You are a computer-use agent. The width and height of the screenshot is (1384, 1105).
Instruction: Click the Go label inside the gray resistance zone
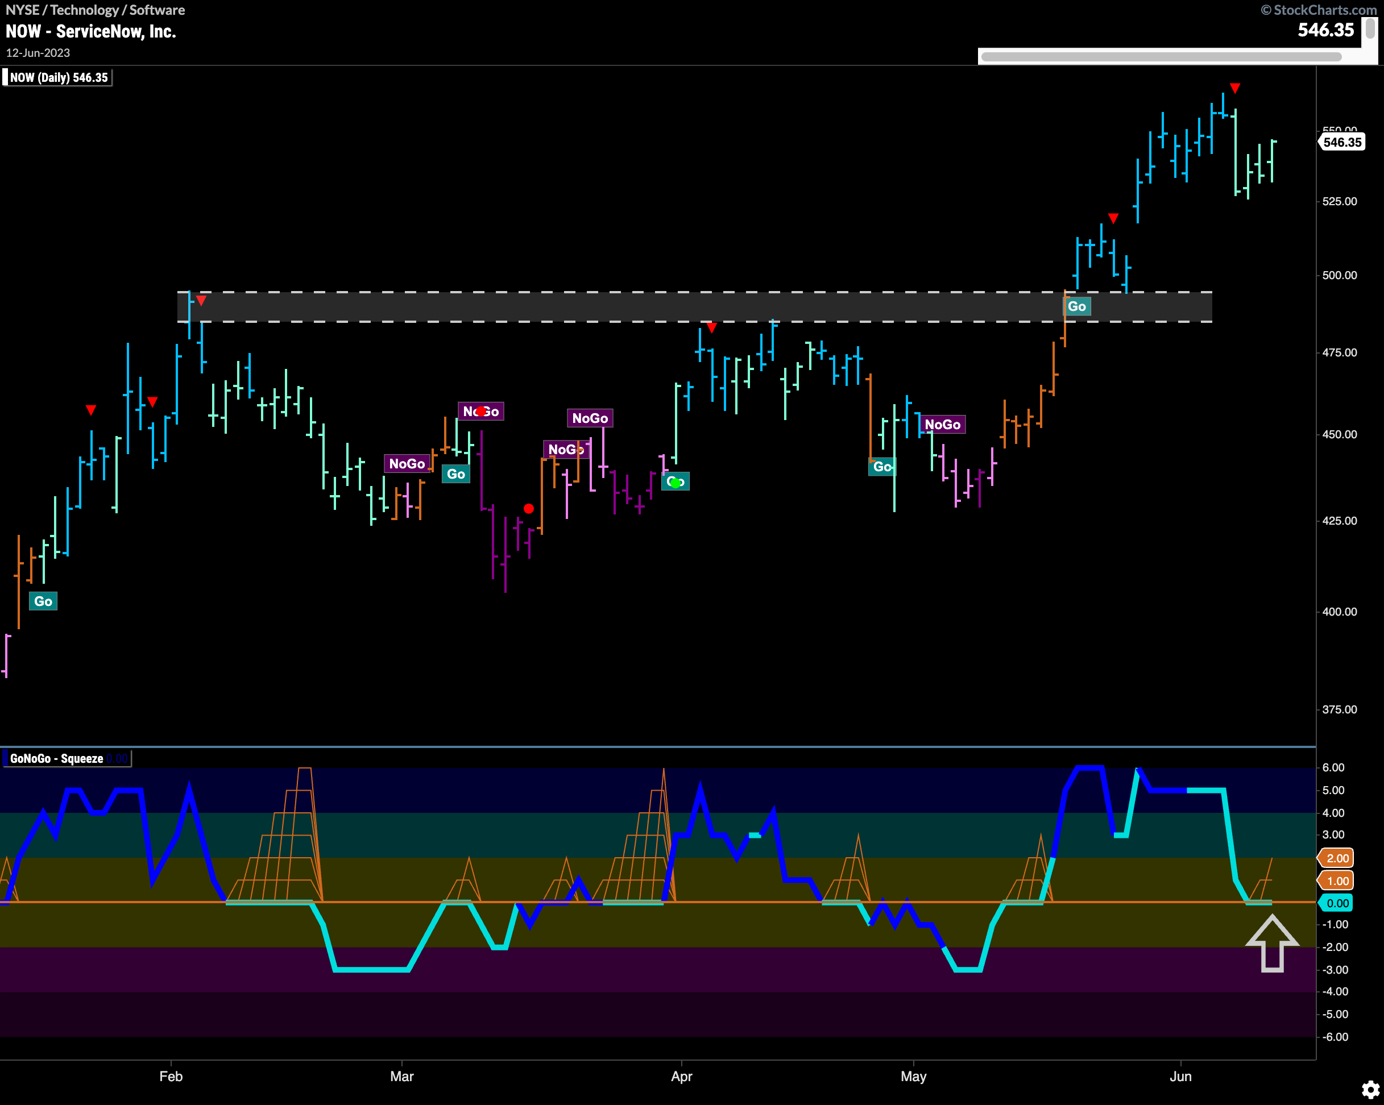tap(1076, 306)
